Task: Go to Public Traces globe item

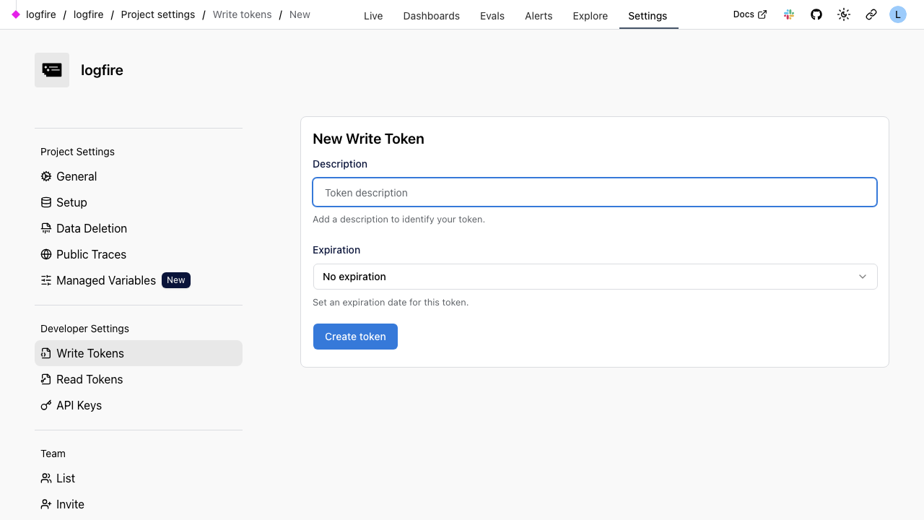Action: click(91, 254)
